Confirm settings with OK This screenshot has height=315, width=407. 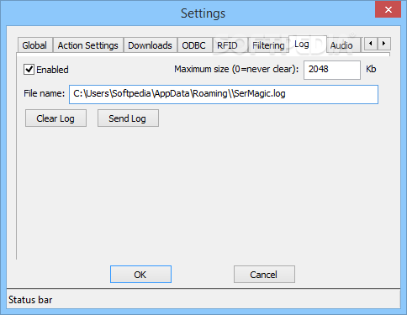[x=140, y=275]
